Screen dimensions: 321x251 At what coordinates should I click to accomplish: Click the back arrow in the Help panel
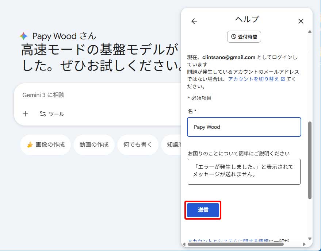[194, 21]
